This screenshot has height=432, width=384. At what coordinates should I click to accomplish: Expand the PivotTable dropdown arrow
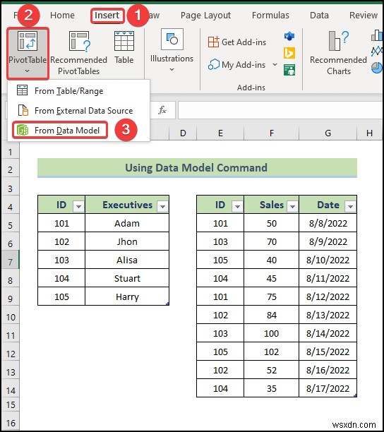28,71
